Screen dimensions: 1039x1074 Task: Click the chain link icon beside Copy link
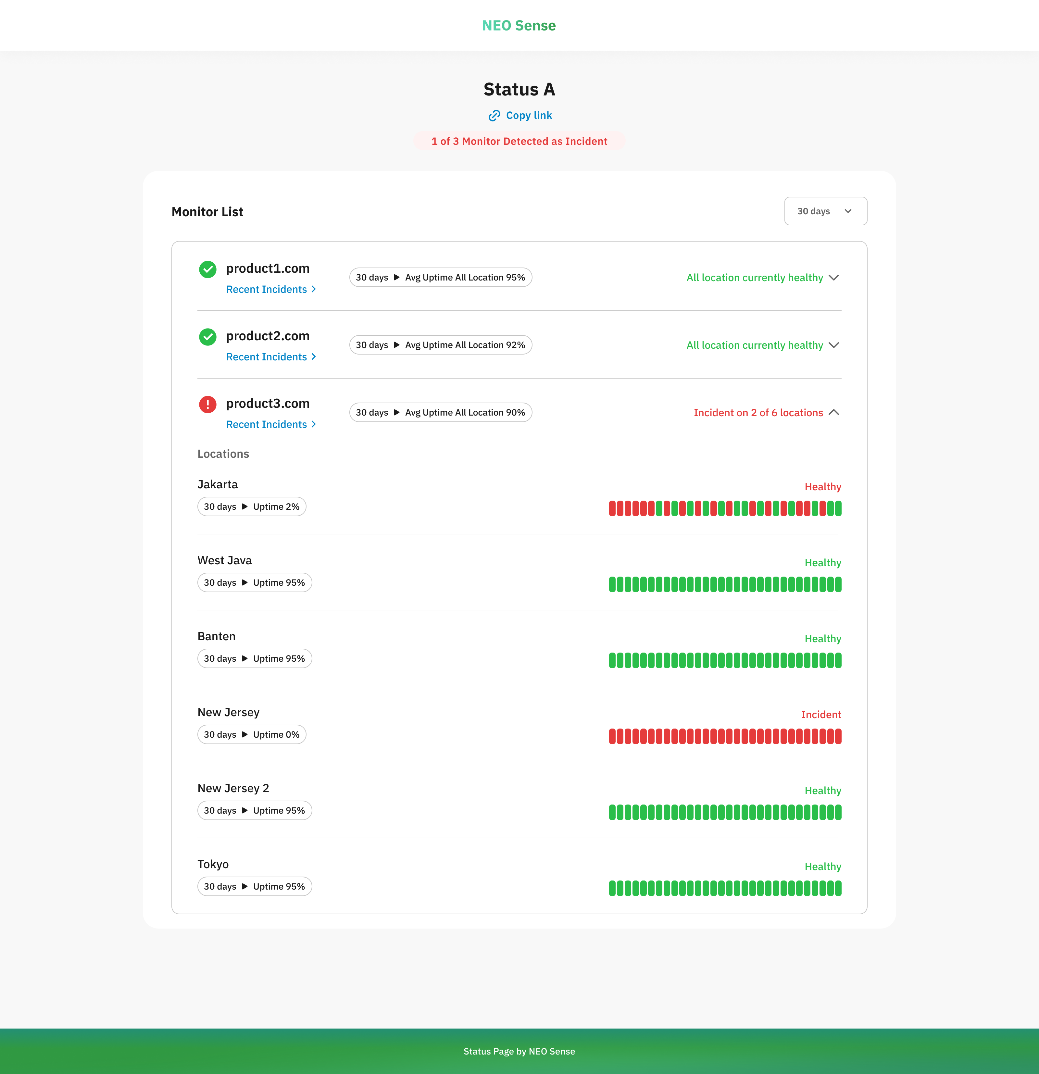[x=494, y=116]
